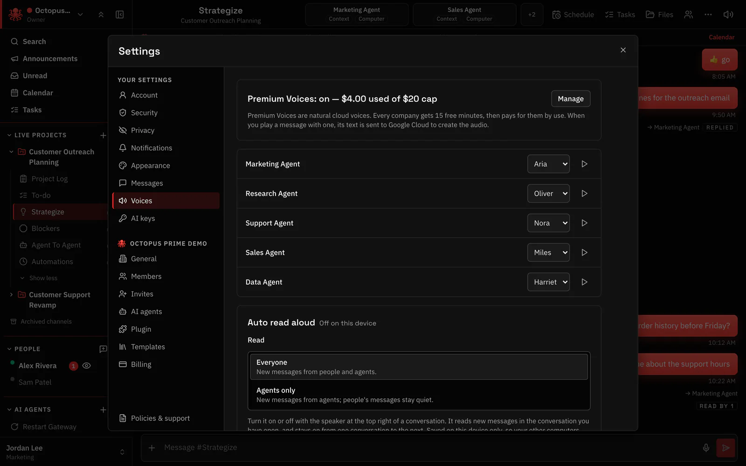Play the Sales Agent voice preview
The width and height of the screenshot is (746, 466).
point(584,253)
